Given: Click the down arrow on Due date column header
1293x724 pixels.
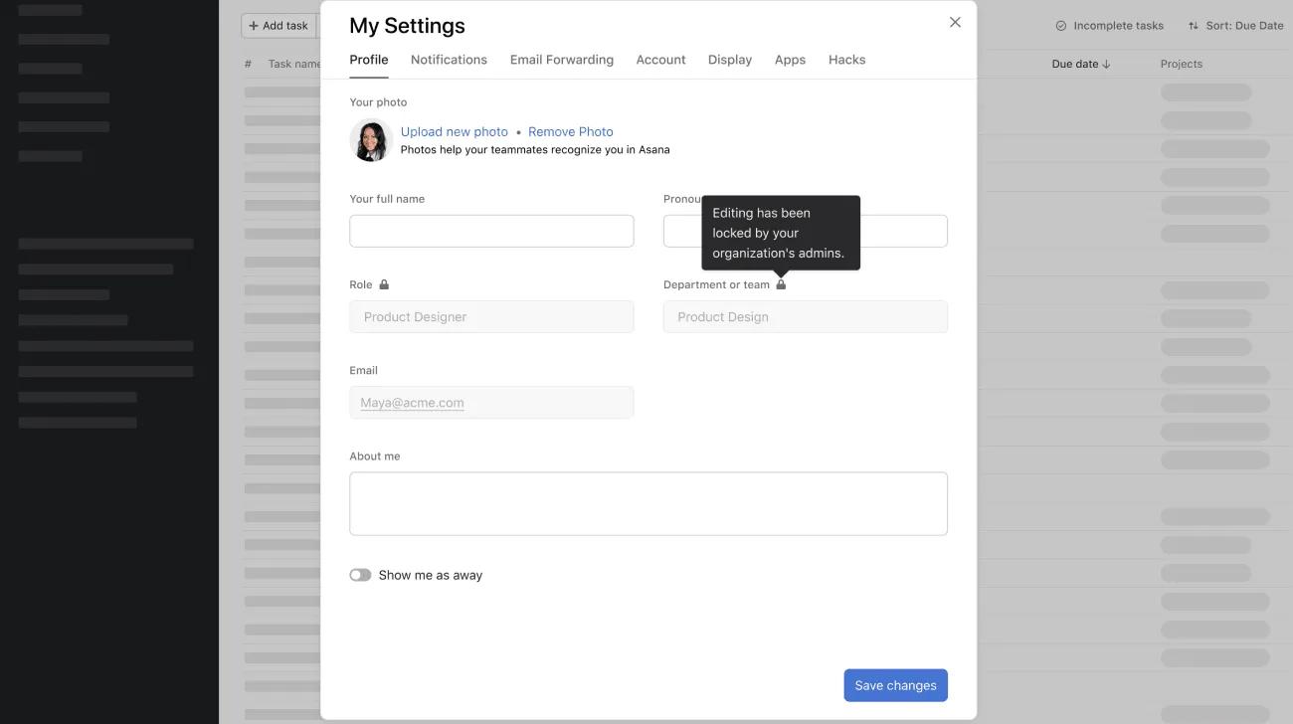Looking at the screenshot, I should 1107,63.
